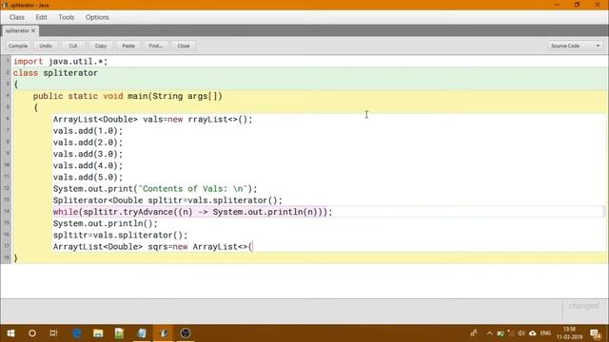This screenshot has width=609, height=342.
Task: Open File Explorer from taskbar
Action: 98,333
